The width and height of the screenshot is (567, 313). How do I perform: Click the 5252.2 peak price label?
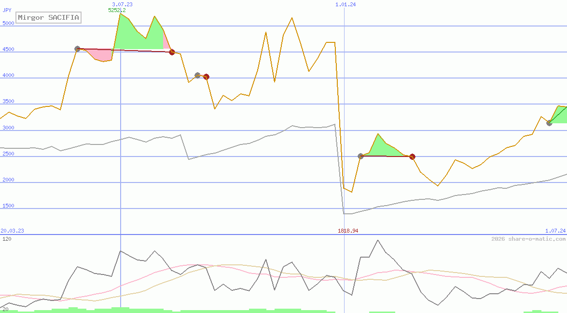117,10
